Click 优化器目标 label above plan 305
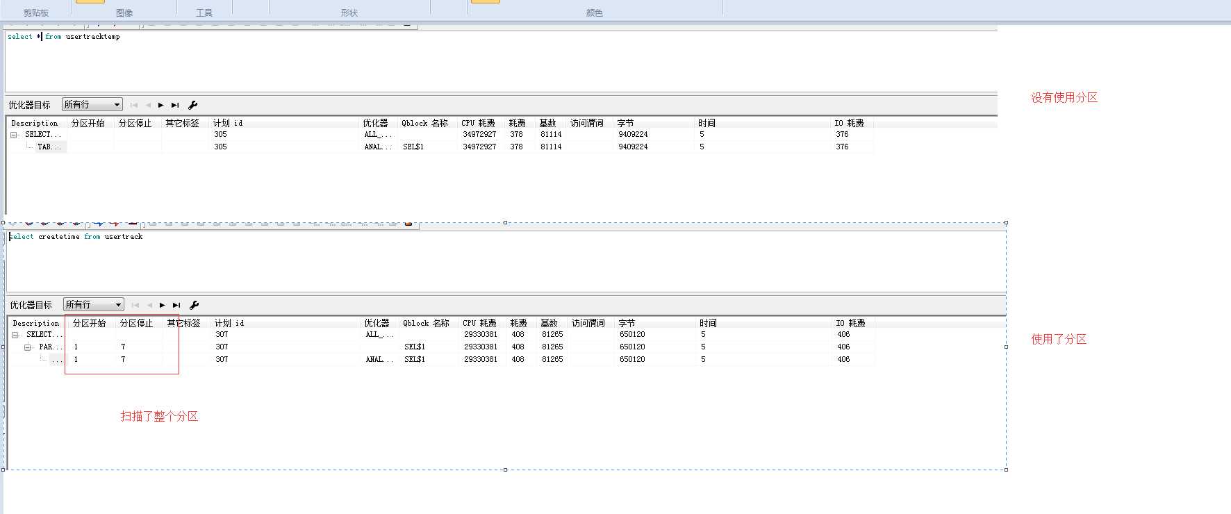The width and height of the screenshot is (1231, 514). pyautogui.click(x=29, y=105)
